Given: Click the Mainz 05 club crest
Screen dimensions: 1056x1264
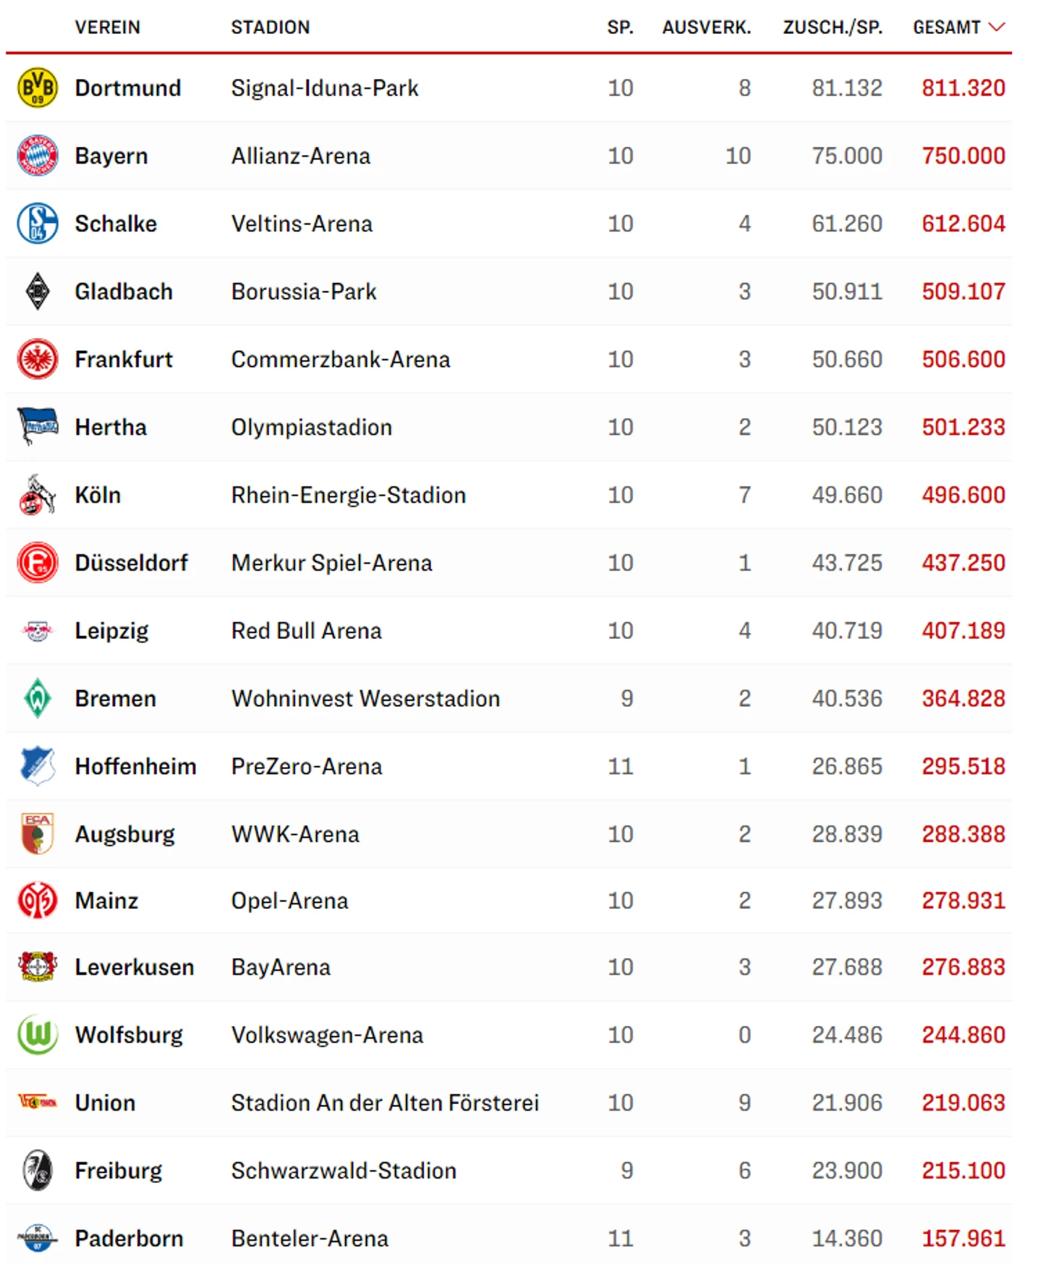Looking at the screenshot, I should 38,901.
